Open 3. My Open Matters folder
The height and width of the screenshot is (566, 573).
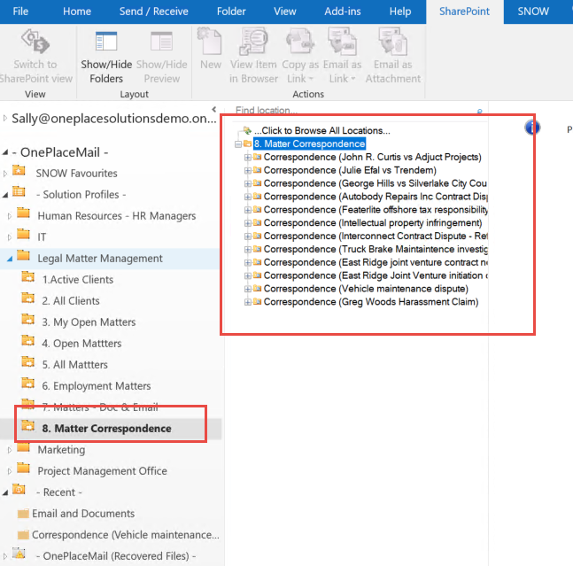point(89,322)
